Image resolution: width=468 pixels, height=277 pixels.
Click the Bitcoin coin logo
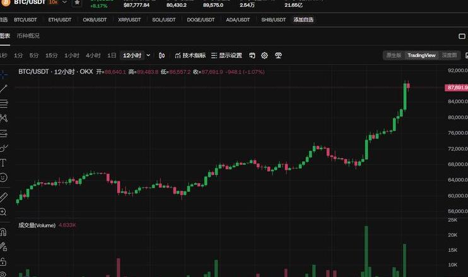tap(6, 3)
